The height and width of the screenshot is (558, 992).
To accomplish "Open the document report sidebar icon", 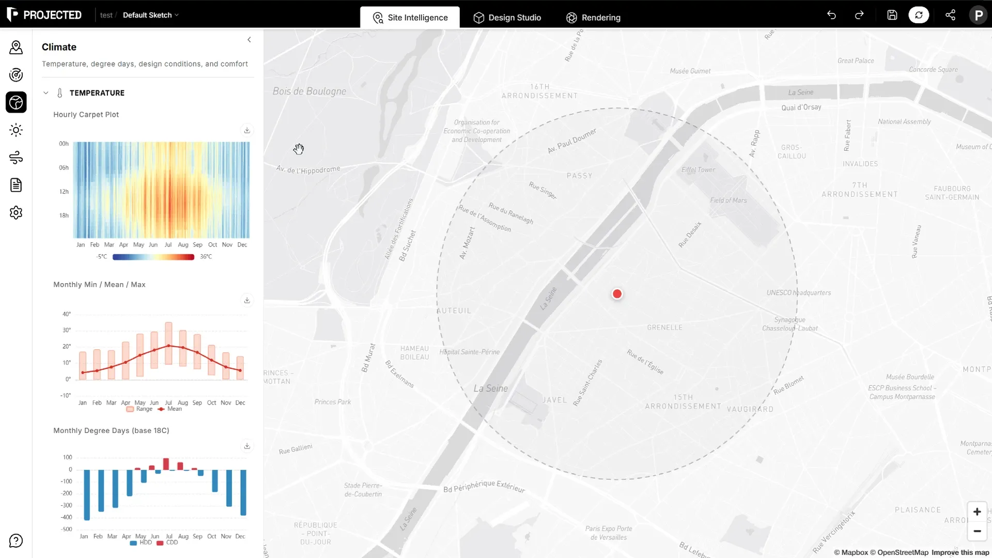I will pos(16,185).
